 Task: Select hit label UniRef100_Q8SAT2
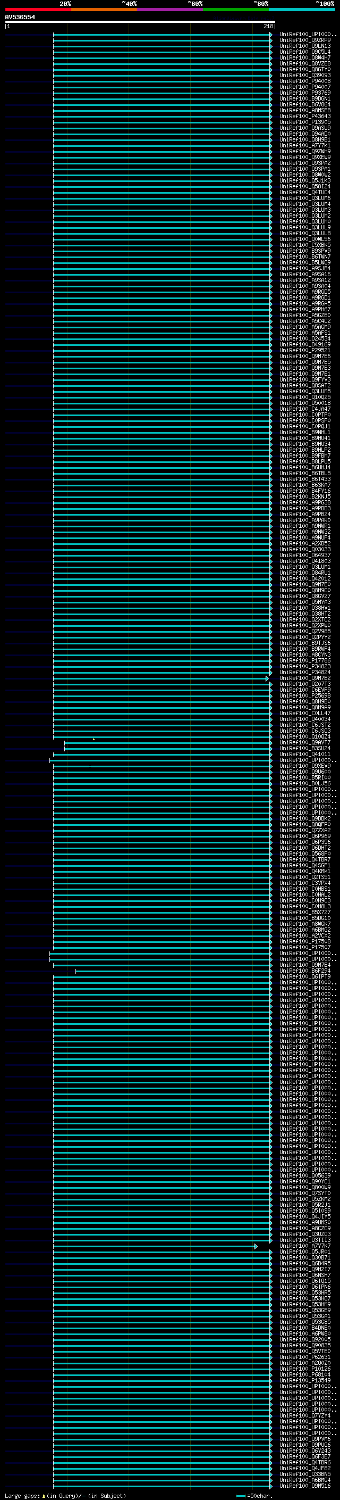(305, 385)
